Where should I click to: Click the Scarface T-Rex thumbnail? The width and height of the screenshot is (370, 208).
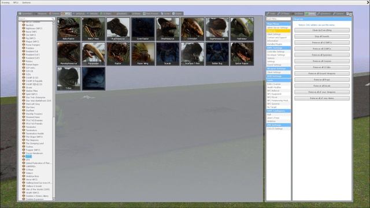click(x=193, y=54)
